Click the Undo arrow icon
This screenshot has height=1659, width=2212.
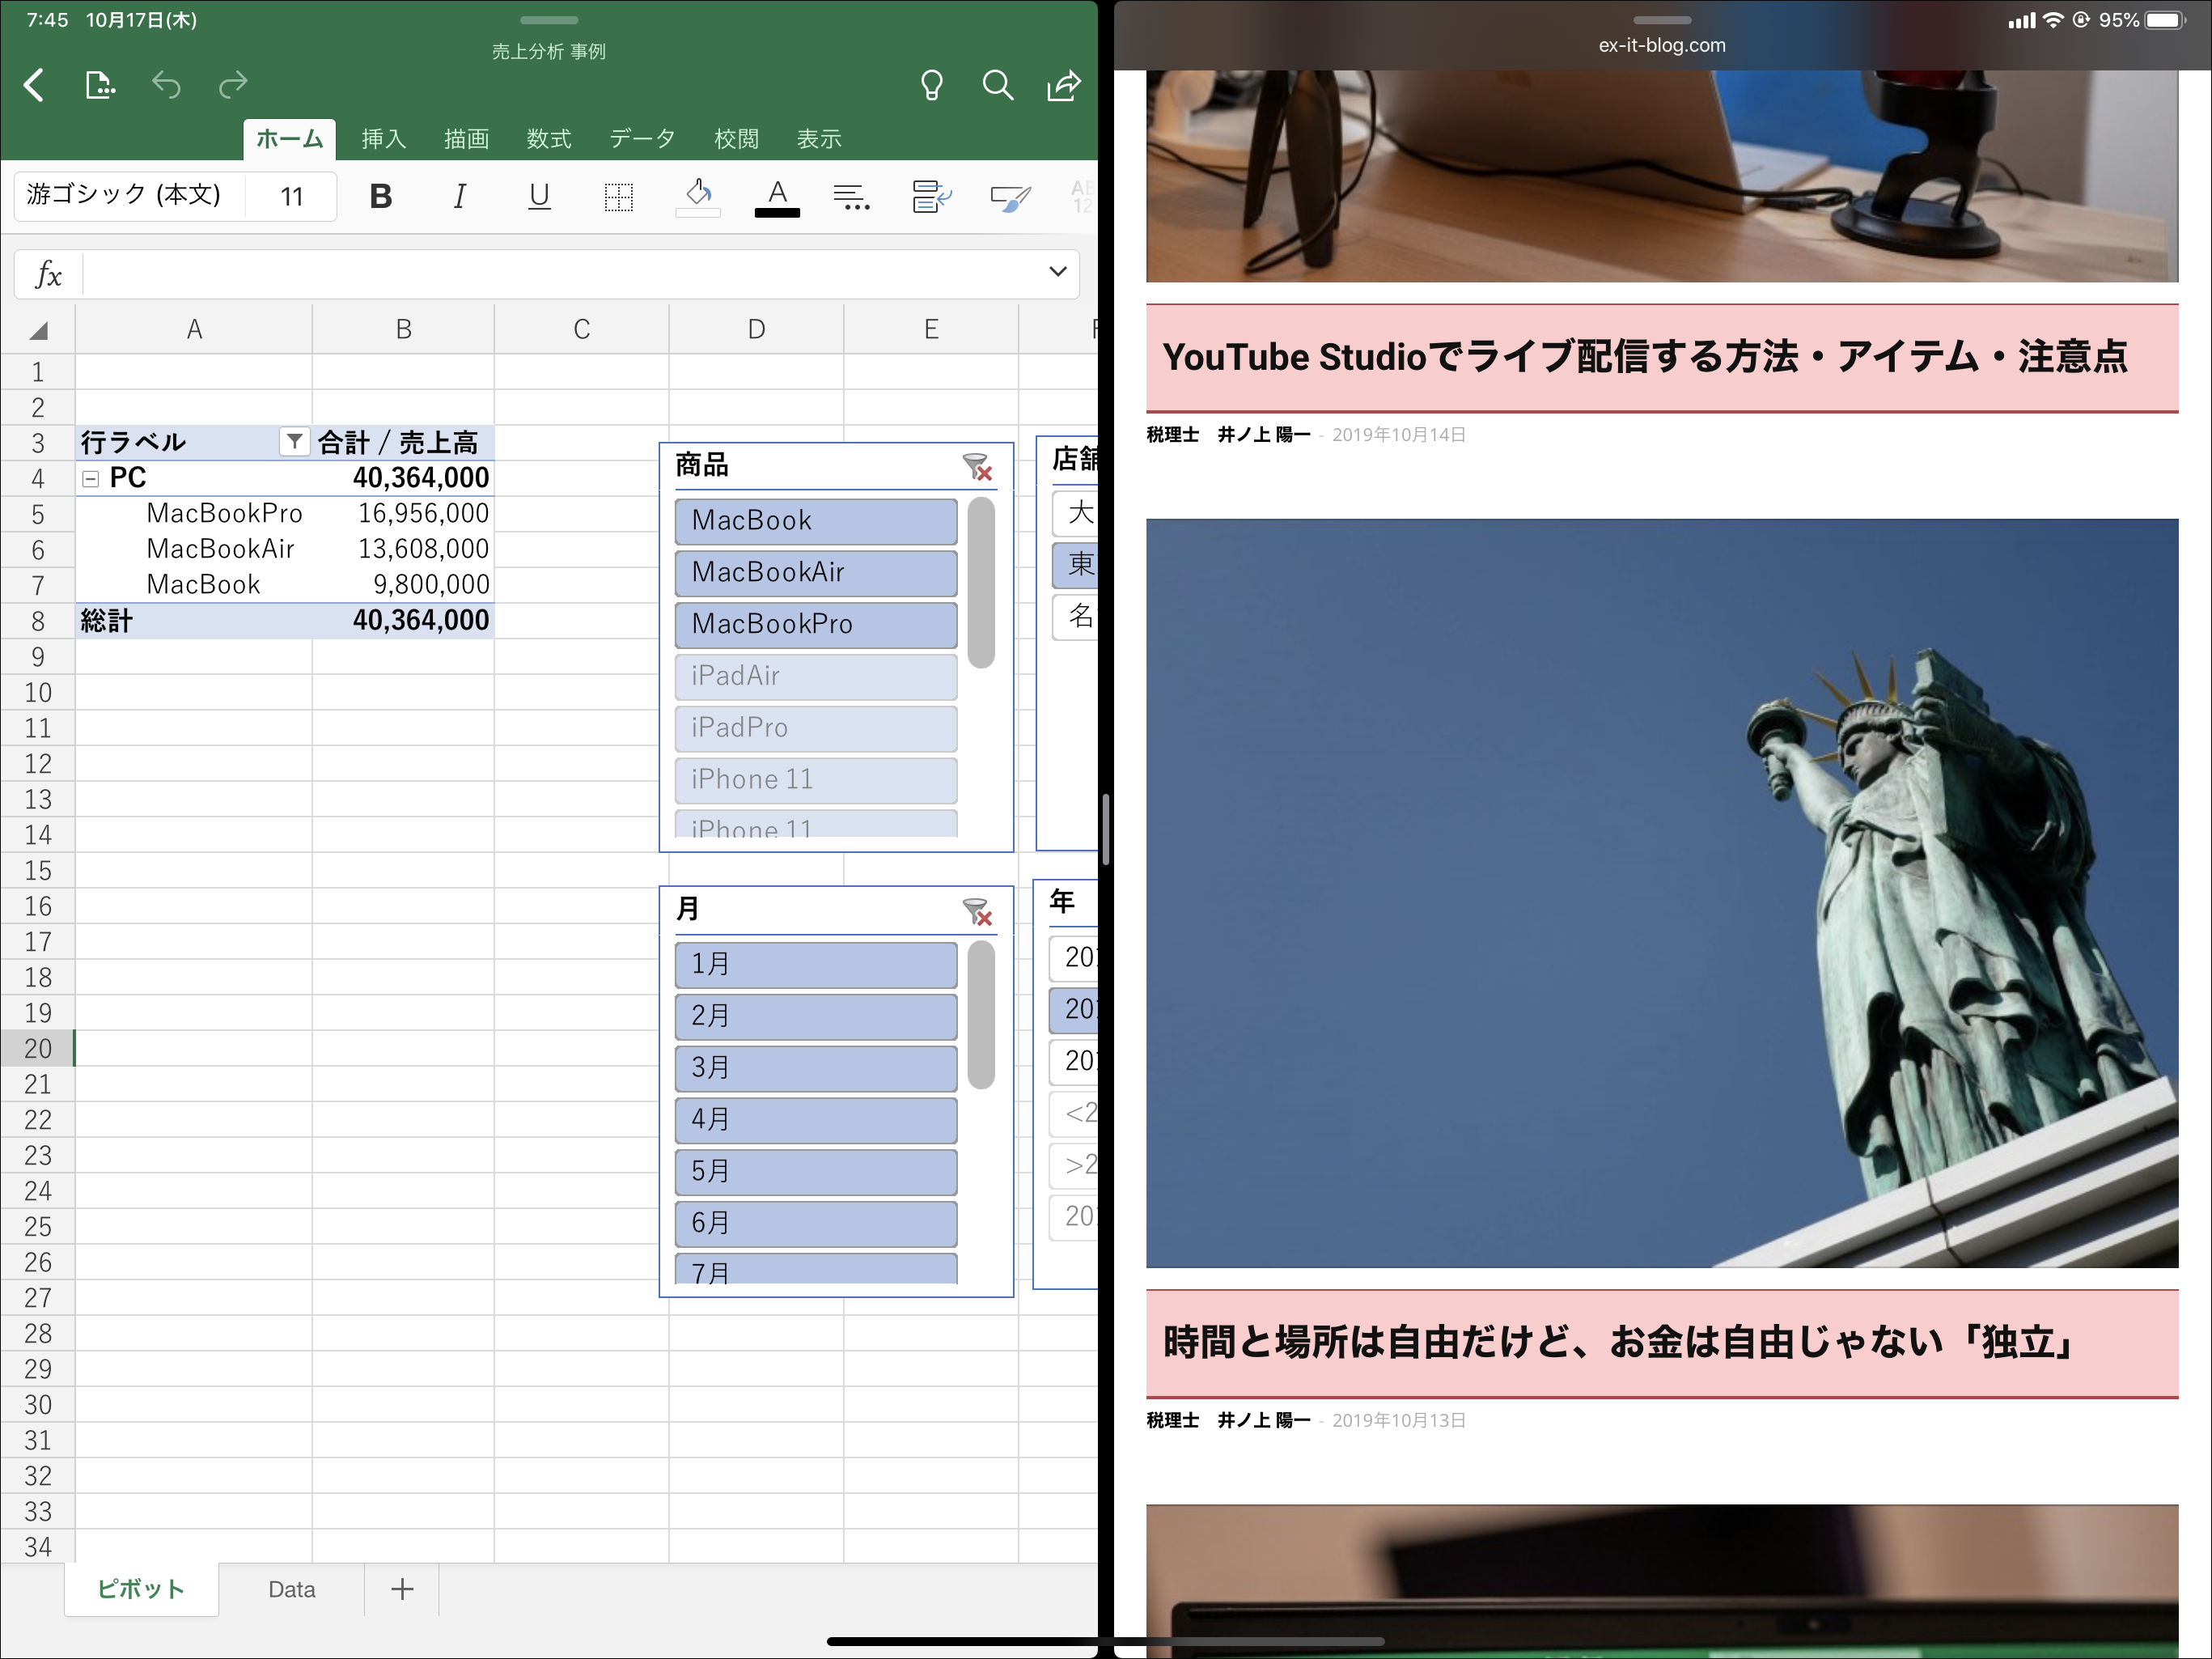(166, 85)
